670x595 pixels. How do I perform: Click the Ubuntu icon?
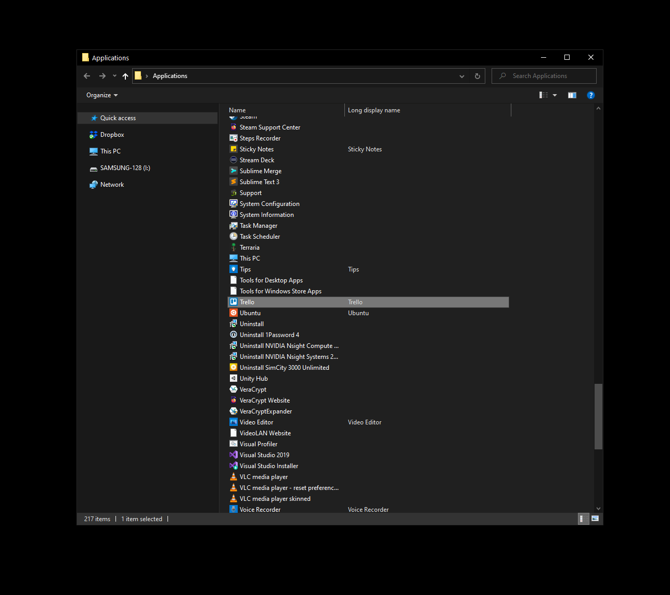tap(234, 313)
